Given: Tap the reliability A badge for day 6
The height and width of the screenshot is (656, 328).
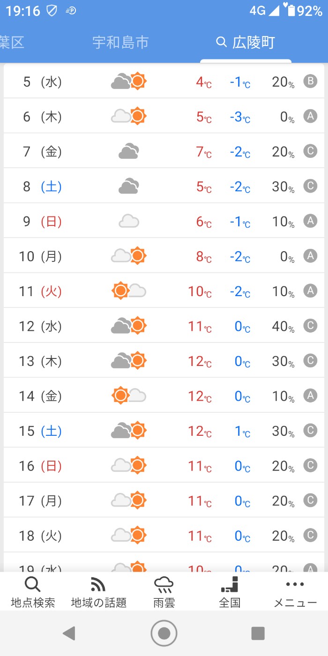Looking at the screenshot, I should [x=310, y=117].
